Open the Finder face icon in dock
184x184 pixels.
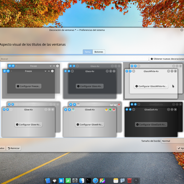[82, 181]
